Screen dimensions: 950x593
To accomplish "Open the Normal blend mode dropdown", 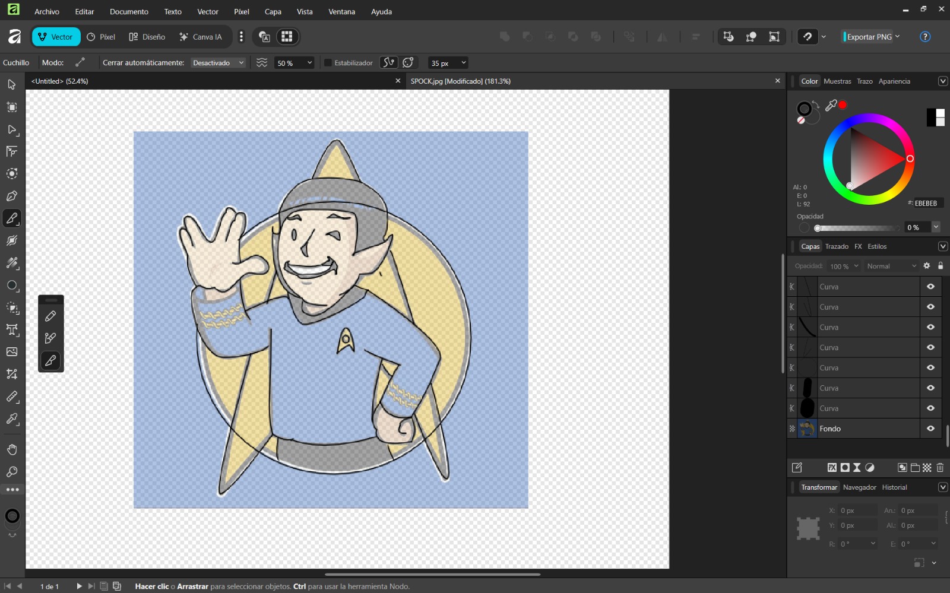I will 890,266.
